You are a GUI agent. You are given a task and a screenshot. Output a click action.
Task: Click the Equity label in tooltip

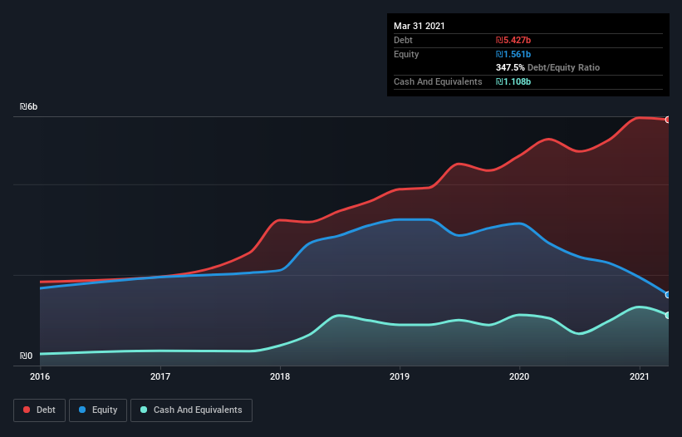point(406,54)
